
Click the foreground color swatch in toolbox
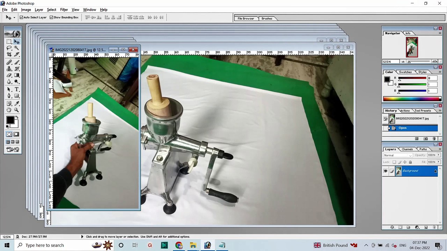point(10,120)
